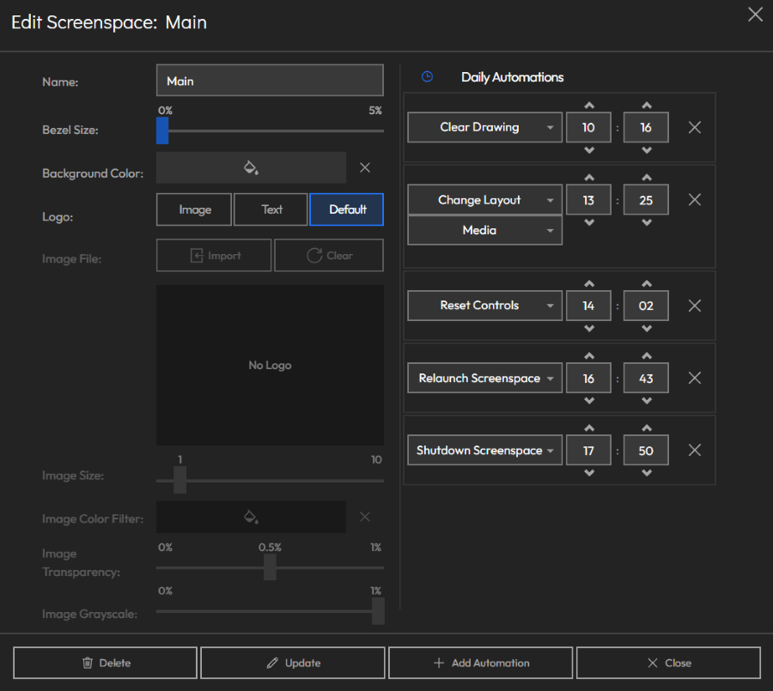Decrease Shutdown Screenspace minute down arrow
This screenshot has width=773, height=691.
click(x=647, y=473)
